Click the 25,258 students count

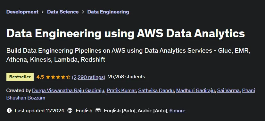coord(127,77)
